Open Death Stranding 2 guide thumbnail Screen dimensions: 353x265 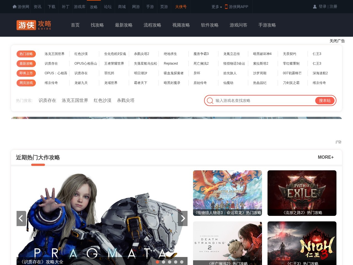pos(228,243)
